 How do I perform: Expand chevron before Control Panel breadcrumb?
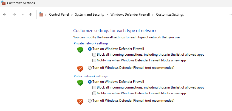point(46,15)
